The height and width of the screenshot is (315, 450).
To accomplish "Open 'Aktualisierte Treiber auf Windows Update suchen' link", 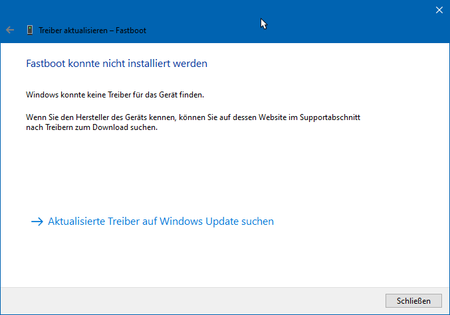I will pyautogui.click(x=161, y=221).
